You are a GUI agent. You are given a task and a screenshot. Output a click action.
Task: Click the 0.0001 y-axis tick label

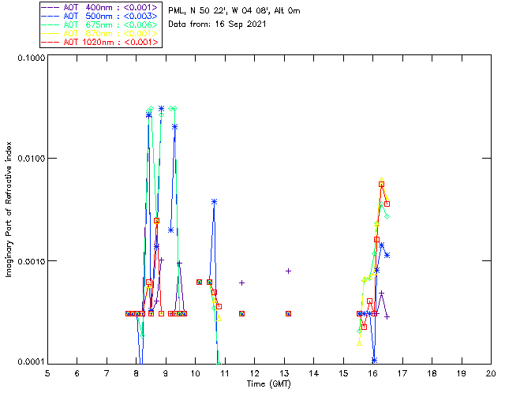[x=32, y=362]
